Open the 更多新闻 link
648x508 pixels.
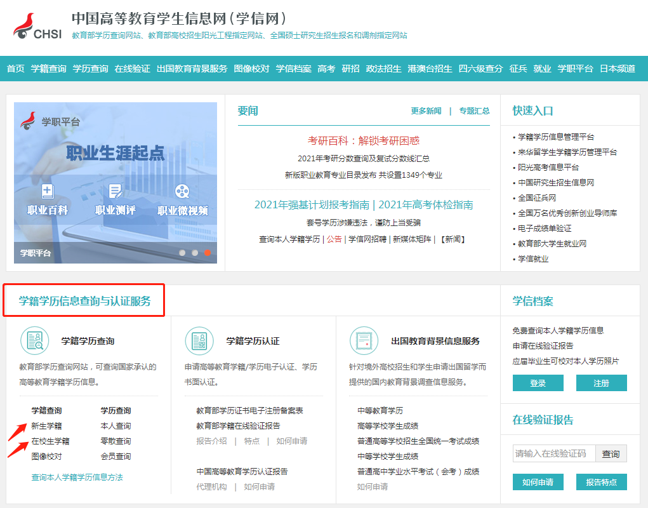coord(426,110)
